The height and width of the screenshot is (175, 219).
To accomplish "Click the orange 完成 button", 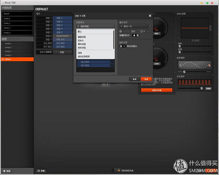I will point(146,79).
